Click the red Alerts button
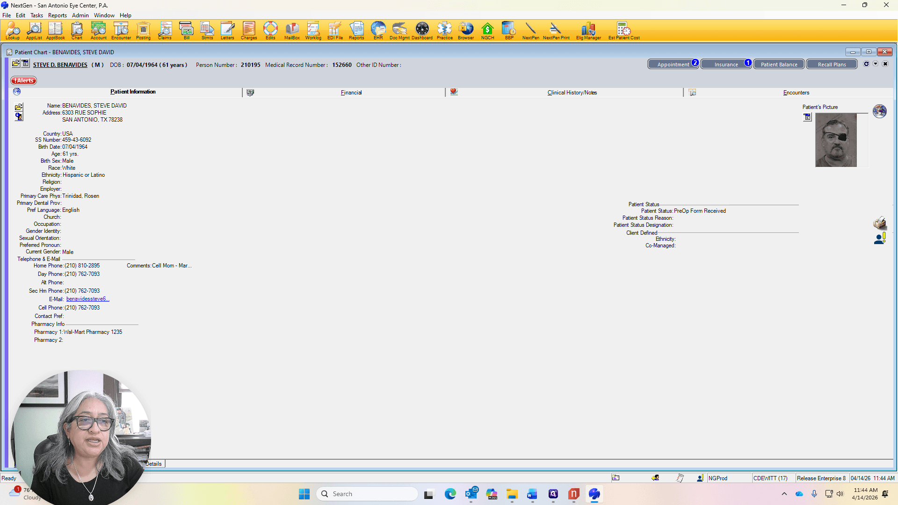The height and width of the screenshot is (505, 898). [x=24, y=80]
